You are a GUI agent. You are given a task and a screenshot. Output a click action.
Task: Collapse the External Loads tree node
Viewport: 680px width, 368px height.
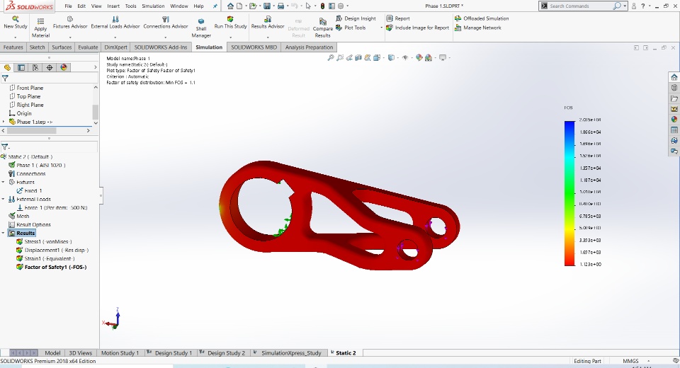click(x=4, y=199)
